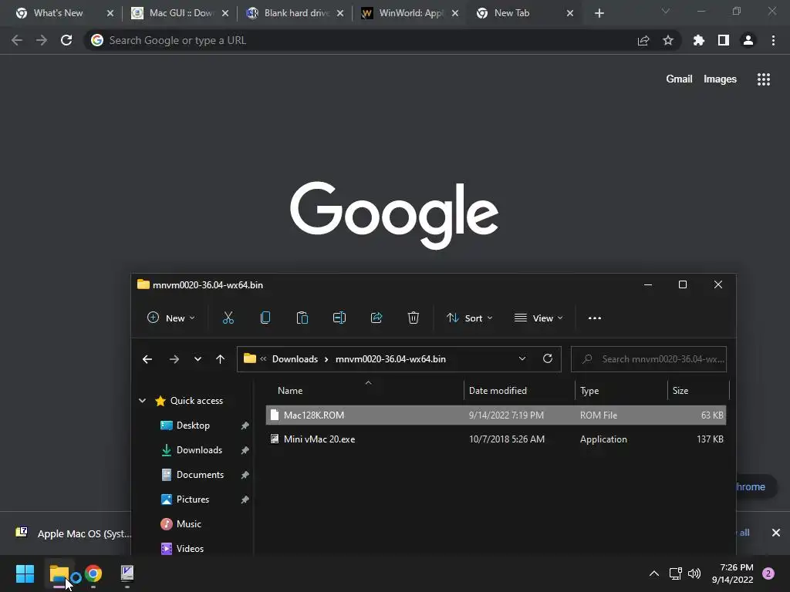Refresh the Explorer folder view
The height and width of the screenshot is (592, 790).
(548, 358)
